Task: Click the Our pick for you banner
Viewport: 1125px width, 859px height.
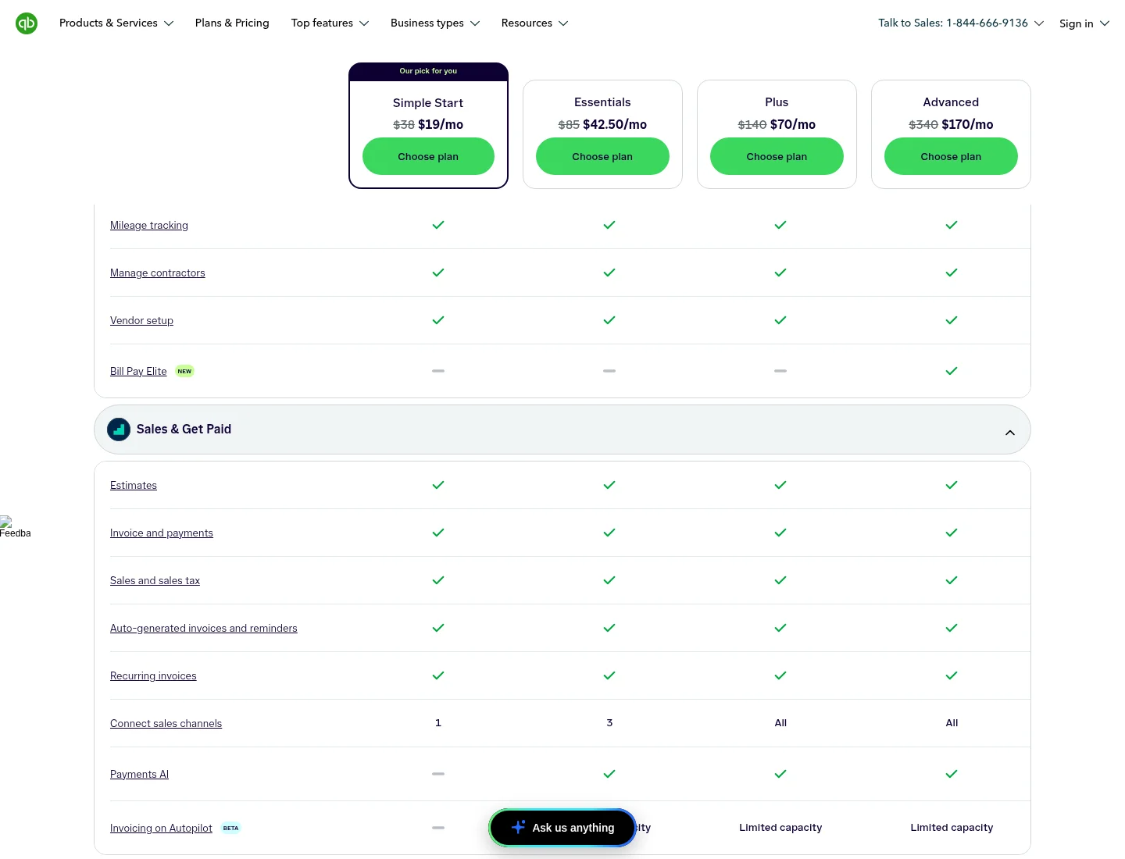Action: click(428, 71)
